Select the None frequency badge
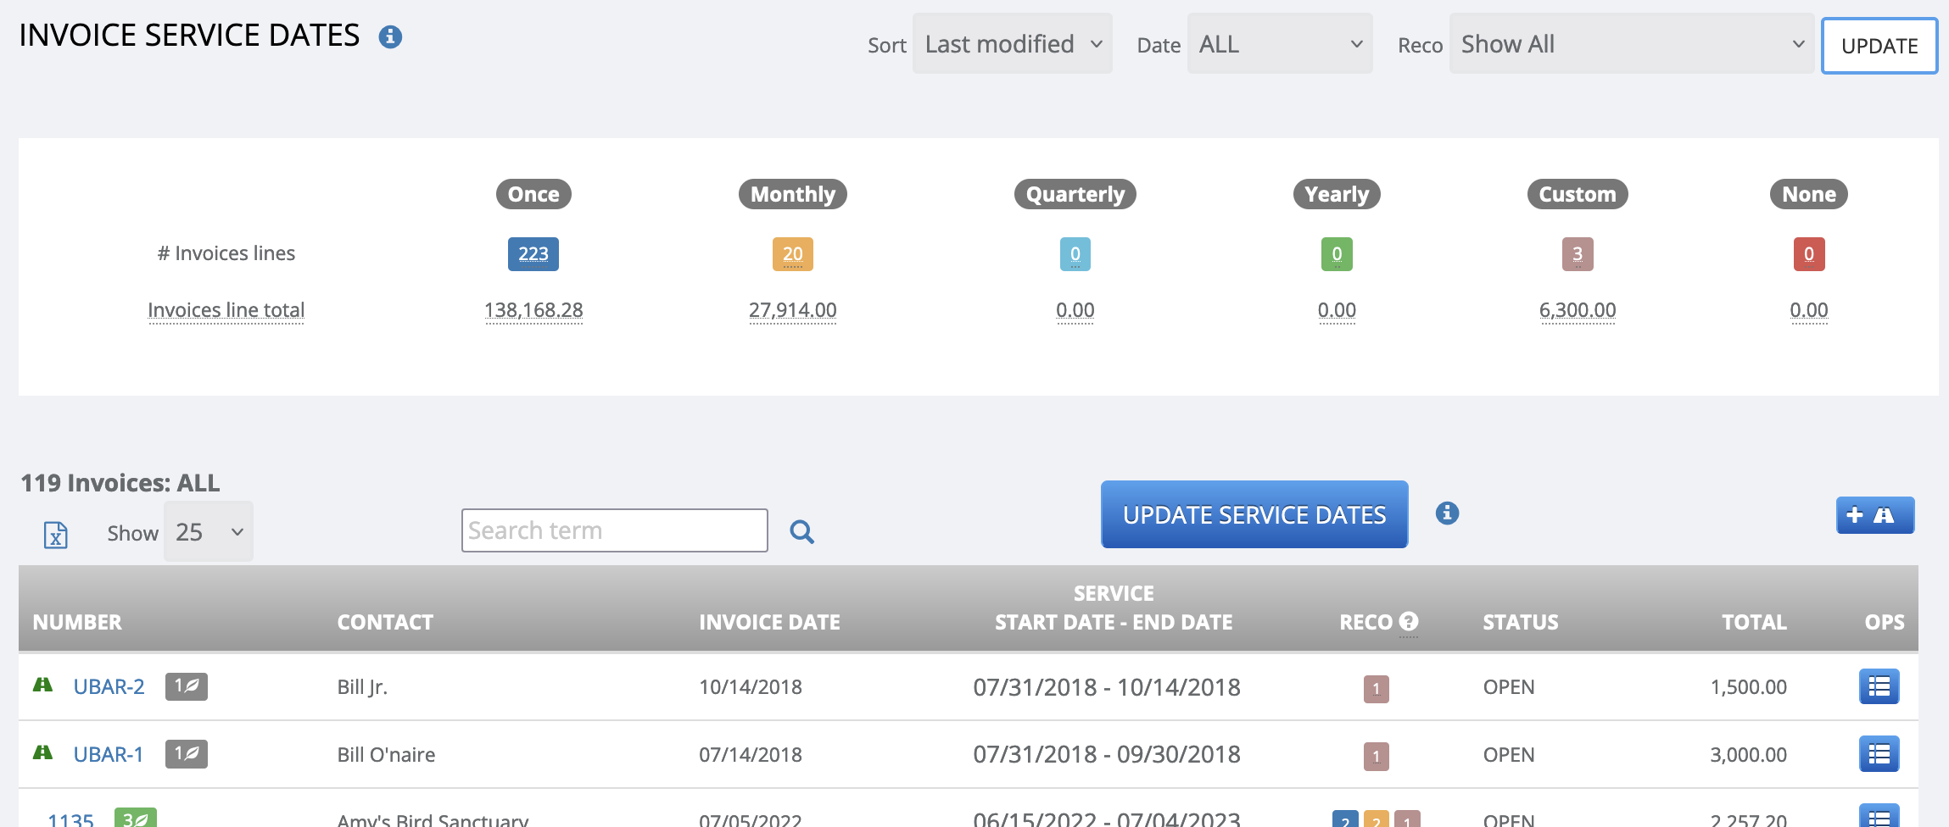1949x827 pixels. 1809,194
